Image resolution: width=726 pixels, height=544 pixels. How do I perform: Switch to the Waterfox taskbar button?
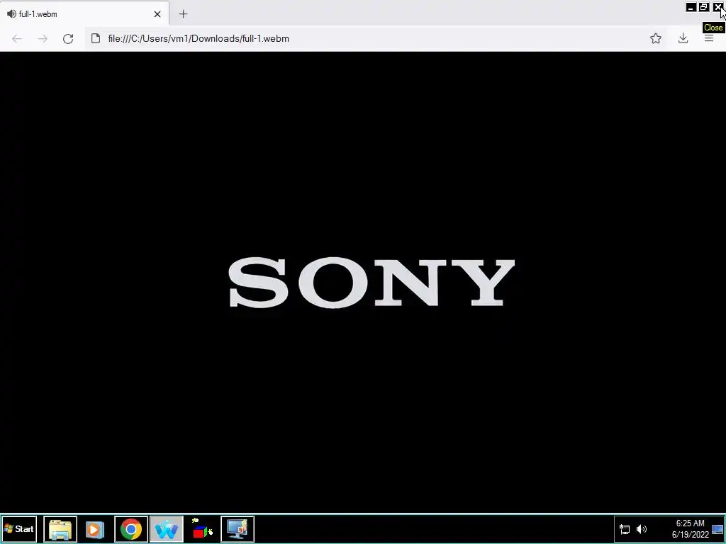click(x=166, y=528)
